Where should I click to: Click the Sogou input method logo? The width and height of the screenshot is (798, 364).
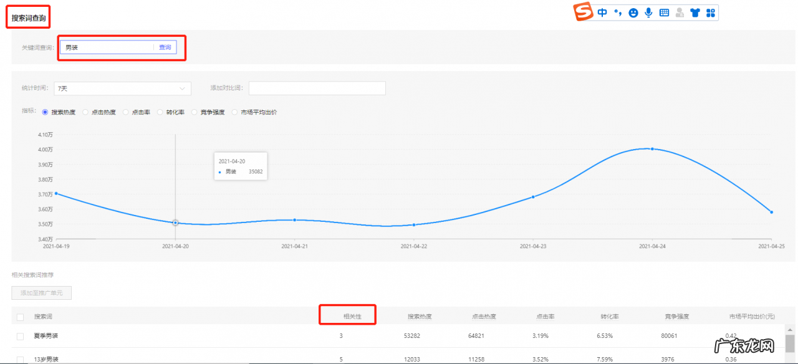click(584, 12)
